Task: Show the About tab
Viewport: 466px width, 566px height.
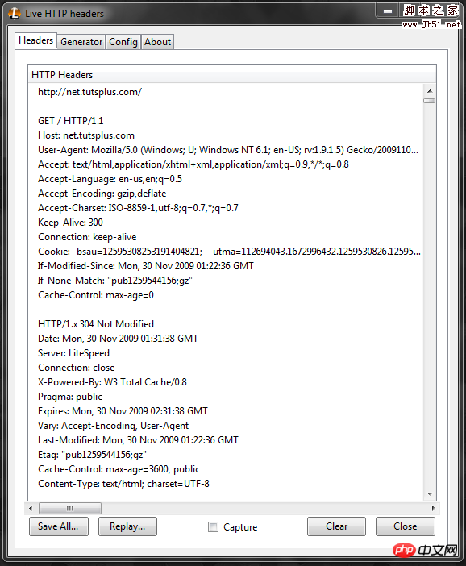Action: [157, 42]
